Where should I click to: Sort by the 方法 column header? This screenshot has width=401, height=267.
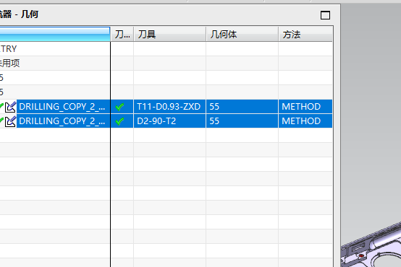[305, 34]
